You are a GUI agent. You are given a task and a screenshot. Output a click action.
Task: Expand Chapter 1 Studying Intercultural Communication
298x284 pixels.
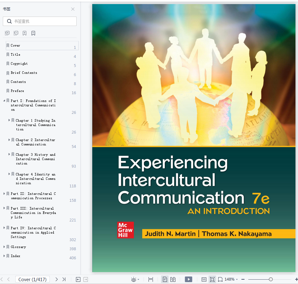coord(9,120)
